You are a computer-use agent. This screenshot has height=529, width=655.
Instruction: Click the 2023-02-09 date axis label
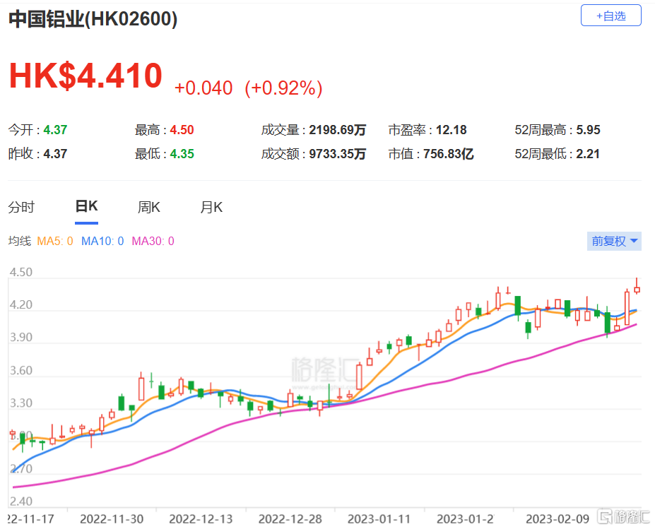(557, 518)
